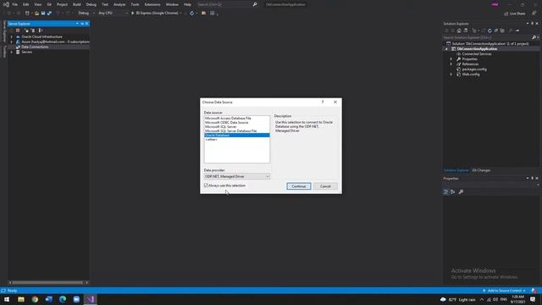Check 'Always use this selection' checkbox
Screen dimensions: 542x305
click(206, 186)
